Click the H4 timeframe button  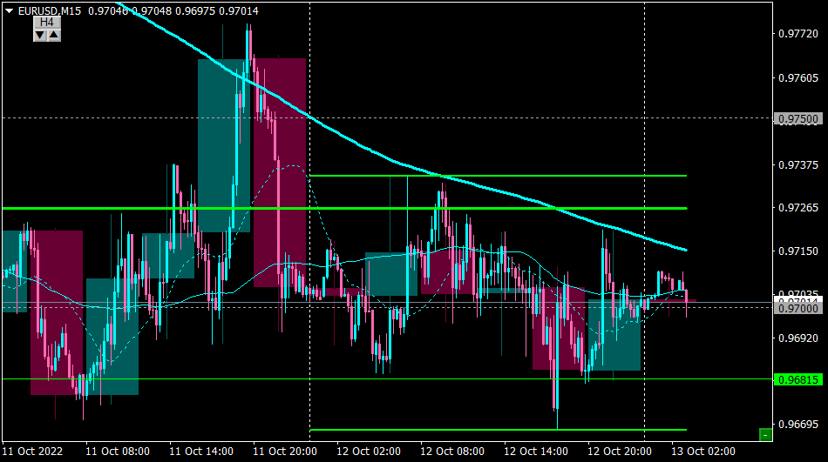click(x=47, y=22)
